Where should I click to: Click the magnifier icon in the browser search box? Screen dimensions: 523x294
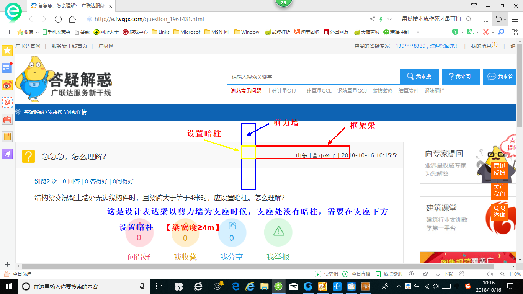click(x=469, y=19)
